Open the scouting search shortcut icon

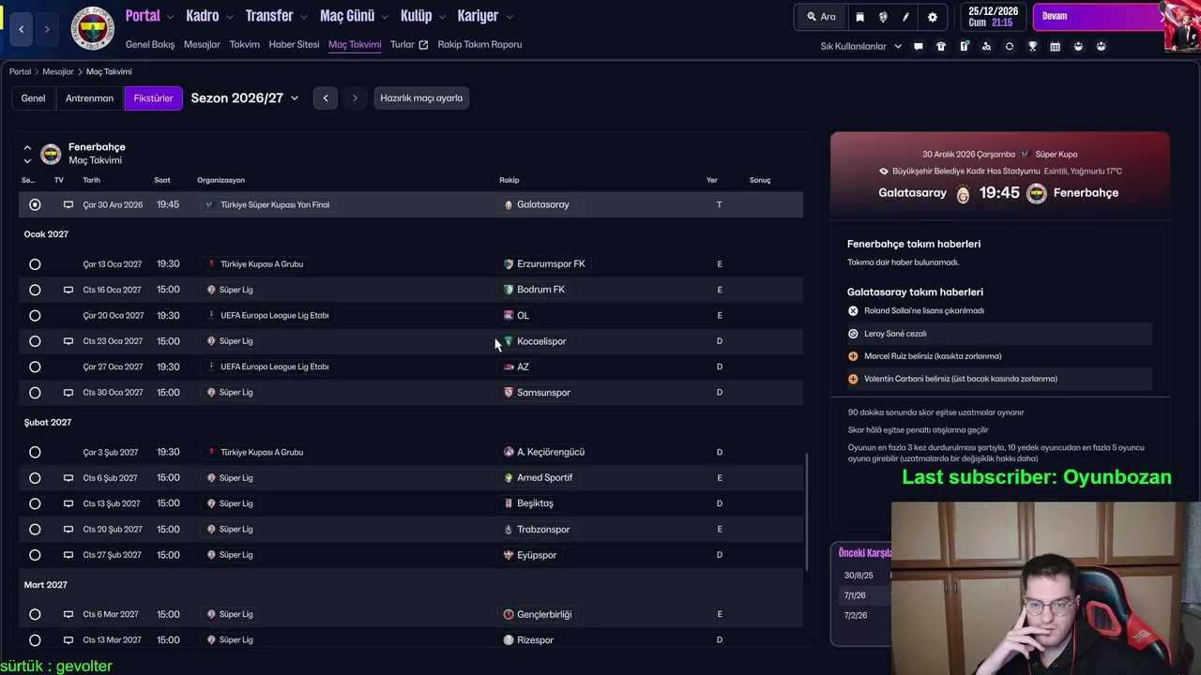(x=986, y=46)
